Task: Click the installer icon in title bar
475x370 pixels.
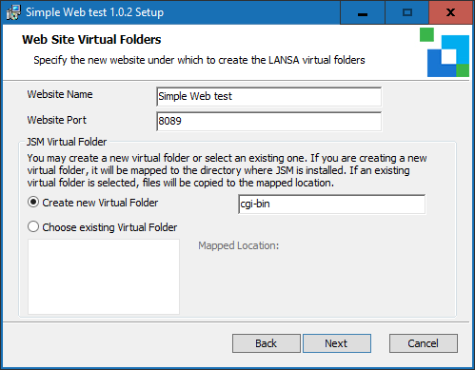Action: coord(13,12)
